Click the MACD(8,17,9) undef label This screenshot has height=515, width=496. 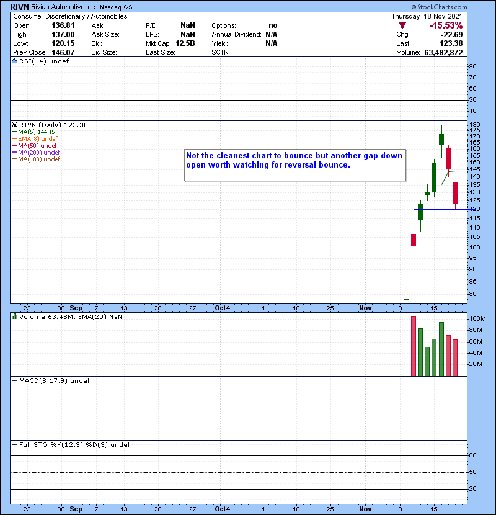(55, 381)
